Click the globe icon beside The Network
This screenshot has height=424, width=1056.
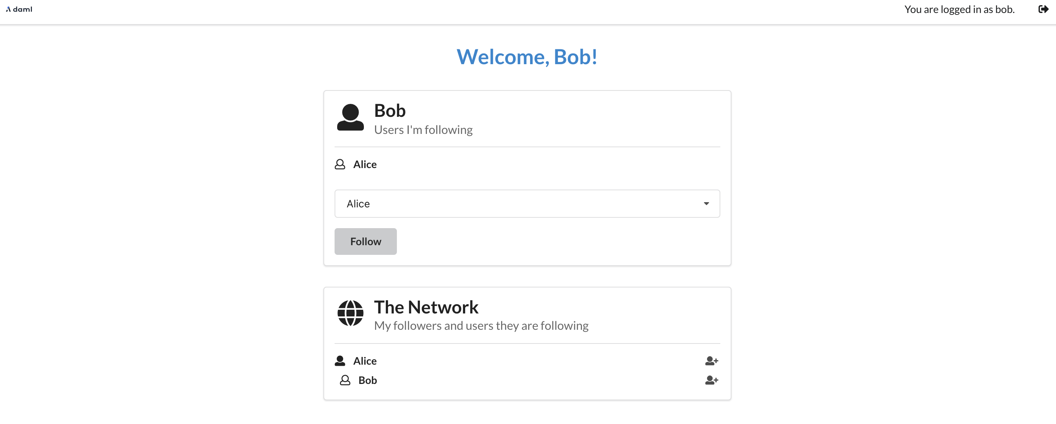coord(350,314)
